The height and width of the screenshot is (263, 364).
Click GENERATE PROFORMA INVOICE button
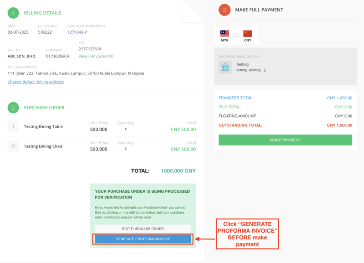[143, 239]
